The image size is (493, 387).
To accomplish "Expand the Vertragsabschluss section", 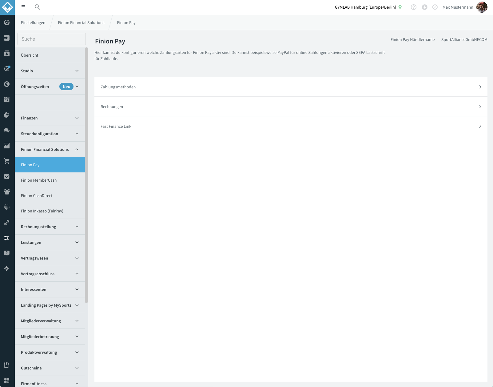I will [x=50, y=274].
